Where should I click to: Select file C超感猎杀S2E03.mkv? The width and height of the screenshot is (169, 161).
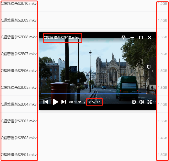pyautogui.click(x=19, y=121)
